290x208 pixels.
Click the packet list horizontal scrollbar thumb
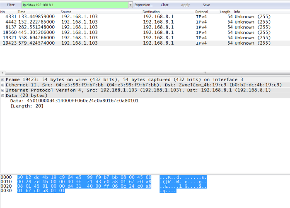point(148,73)
